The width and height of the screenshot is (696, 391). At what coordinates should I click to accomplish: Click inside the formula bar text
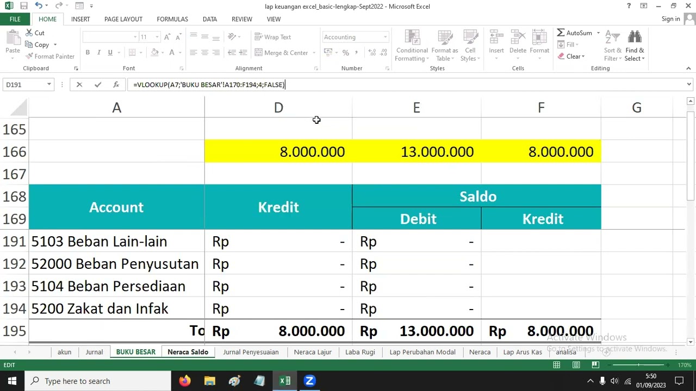(x=381, y=85)
